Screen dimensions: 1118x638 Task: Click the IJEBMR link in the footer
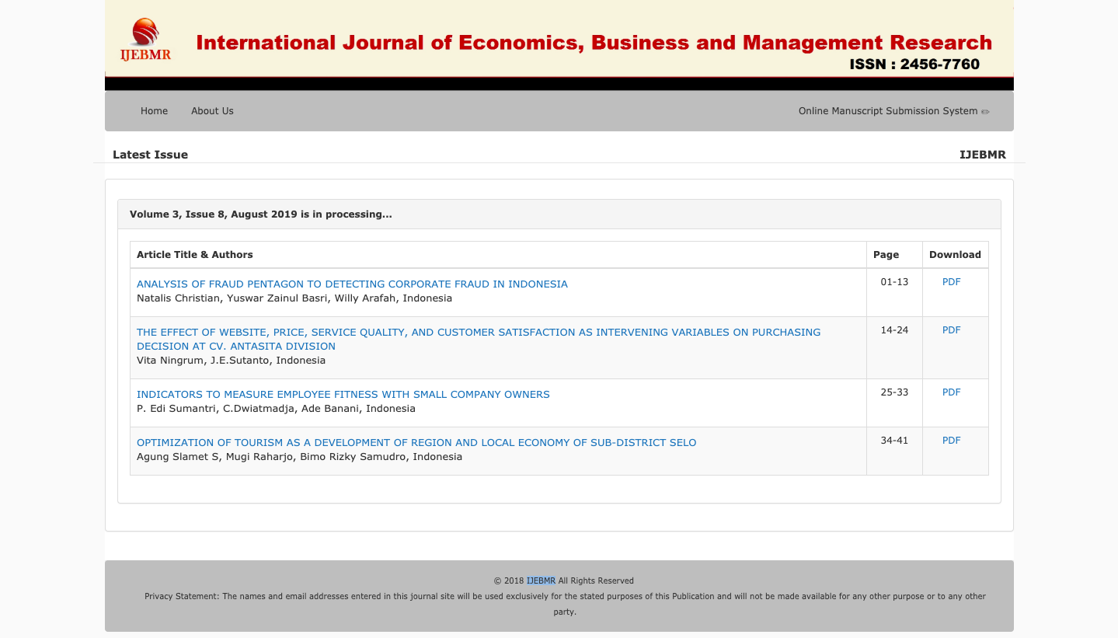pyautogui.click(x=541, y=580)
